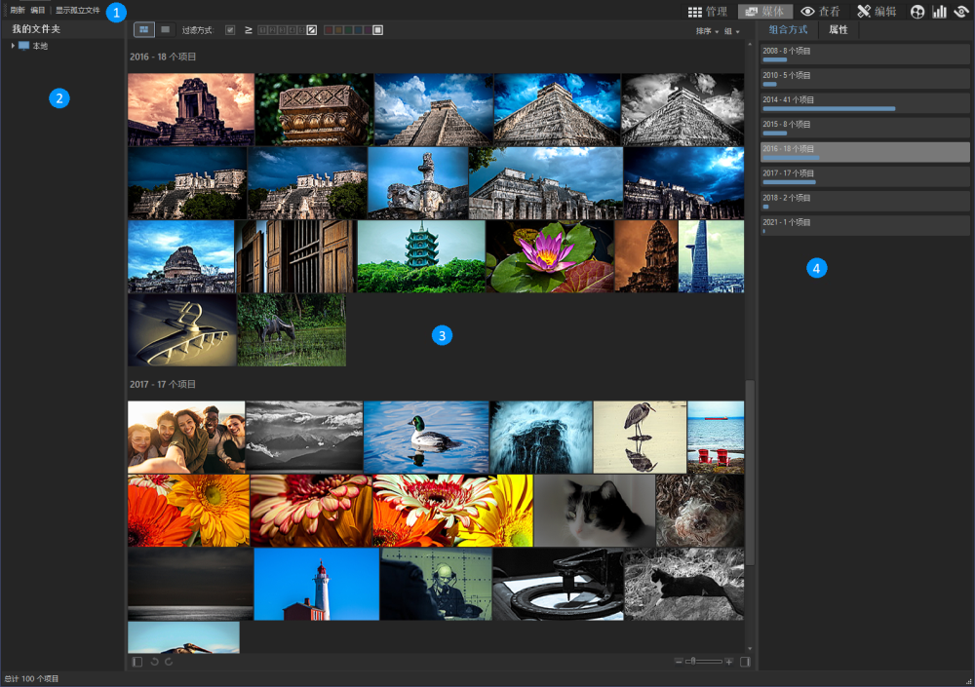Open the bar-chart dashboard icon
The width and height of the screenshot is (975, 687).
click(x=939, y=12)
